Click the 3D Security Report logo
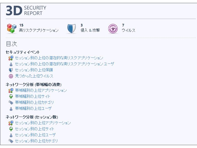 (26, 11)
